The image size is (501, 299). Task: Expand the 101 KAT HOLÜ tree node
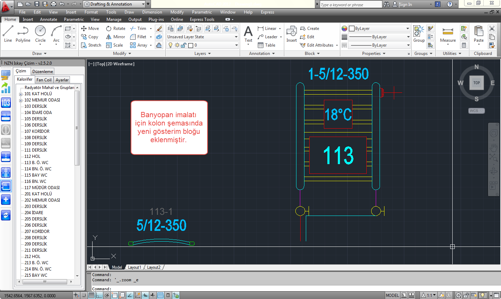pos(21,94)
